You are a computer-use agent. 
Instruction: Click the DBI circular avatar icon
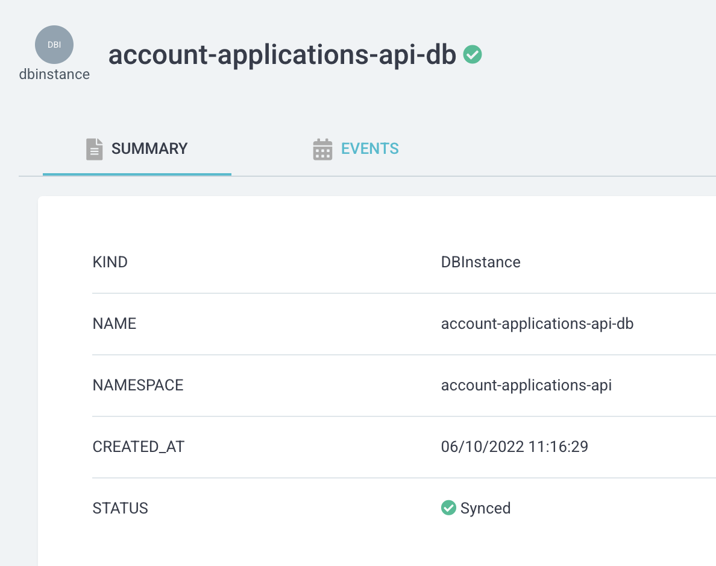[x=54, y=45]
